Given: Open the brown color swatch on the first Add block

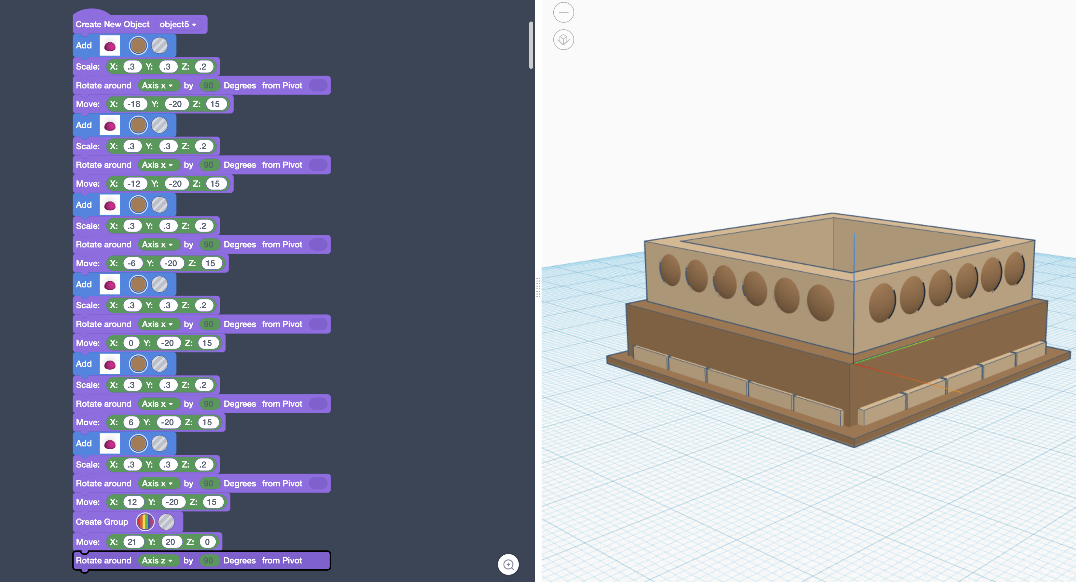Looking at the screenshot, I should [138, 45].
